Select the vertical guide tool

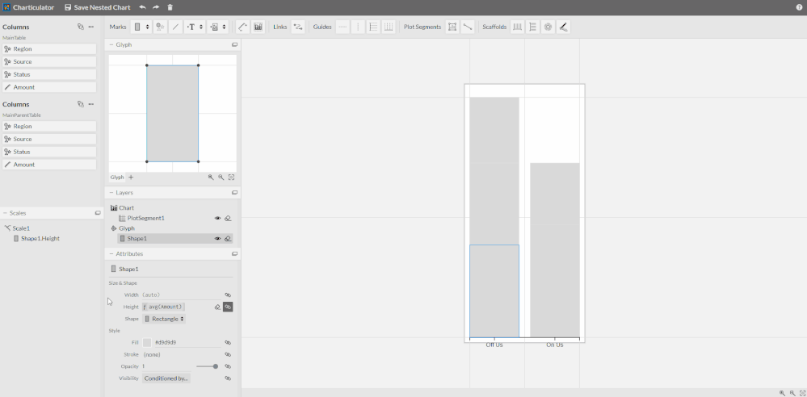click(x=358, y=27)
